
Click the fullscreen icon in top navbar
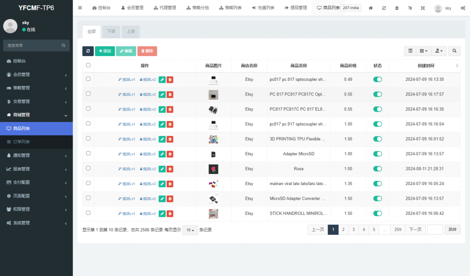[x=422, y=8]
